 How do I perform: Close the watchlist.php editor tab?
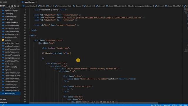pos(36,2)
